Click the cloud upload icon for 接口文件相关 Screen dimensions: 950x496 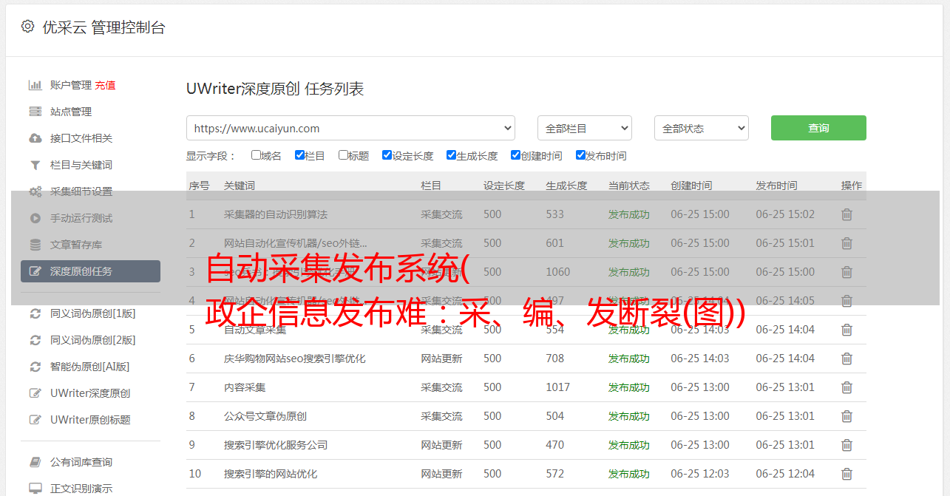(35, 138)
